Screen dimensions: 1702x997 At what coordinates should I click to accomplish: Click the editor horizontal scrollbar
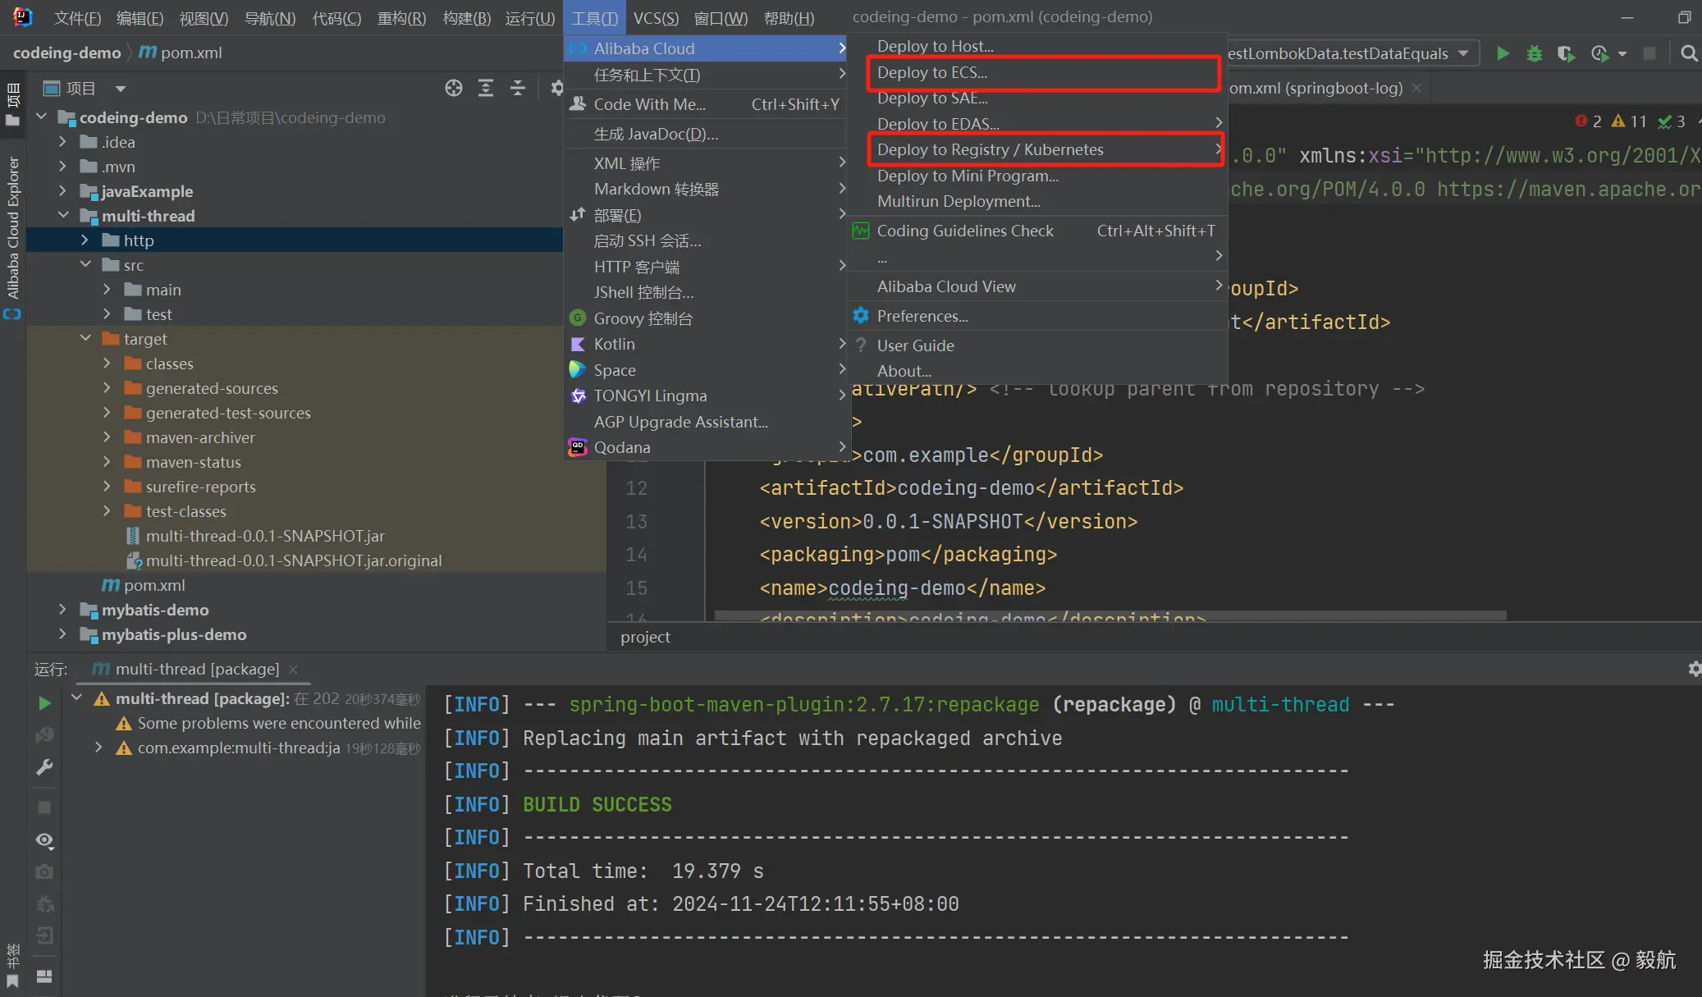(x=1110, y=615)
